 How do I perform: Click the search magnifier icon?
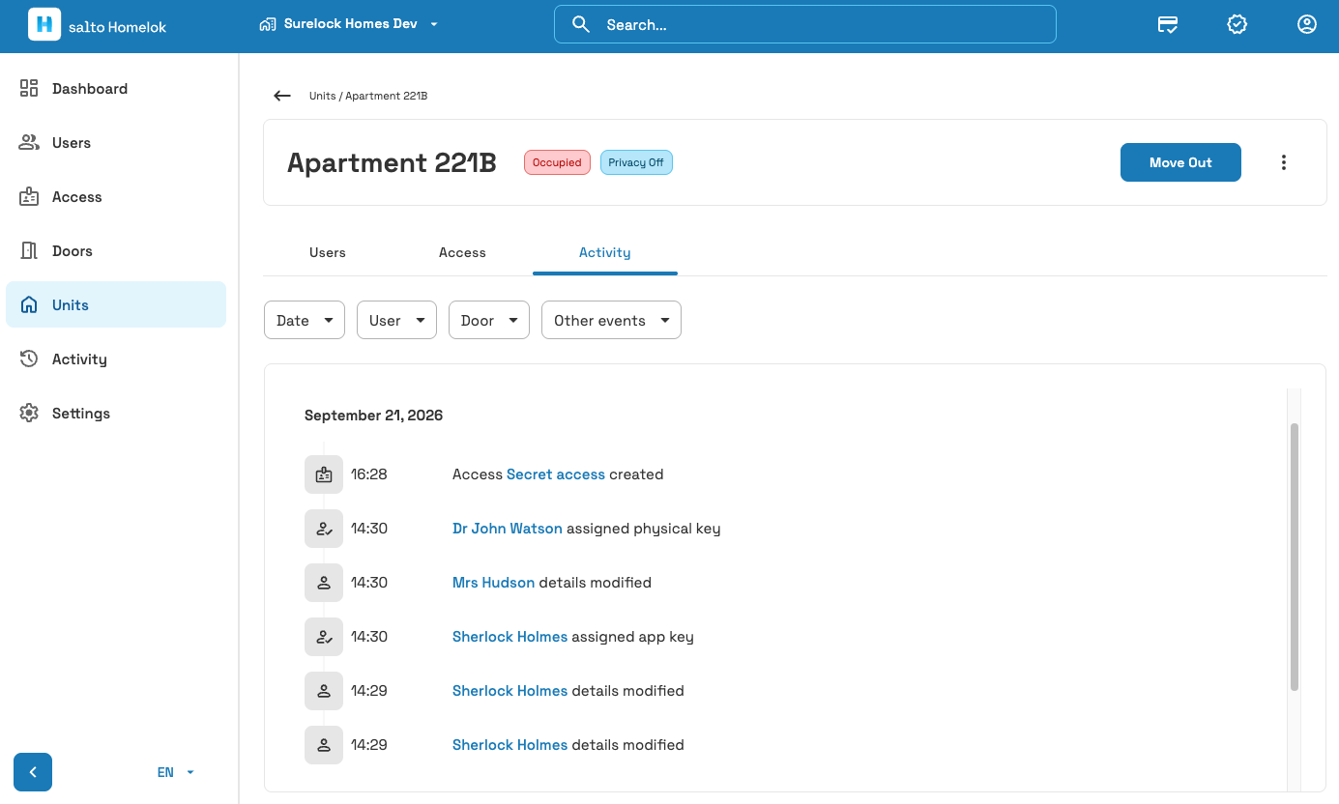pyautogui.click(x=581, y=25)
